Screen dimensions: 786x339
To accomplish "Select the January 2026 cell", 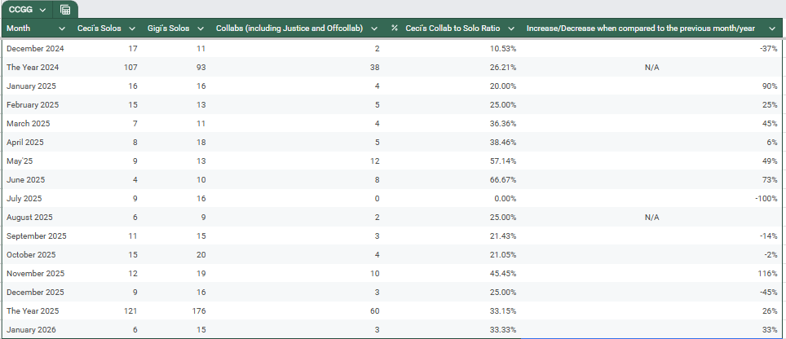I will click(31, 330).
